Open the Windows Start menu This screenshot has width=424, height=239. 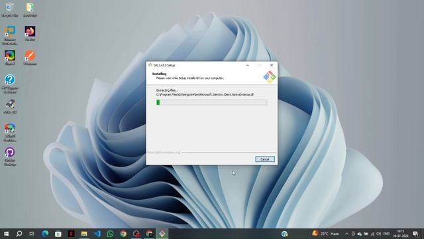6,234
